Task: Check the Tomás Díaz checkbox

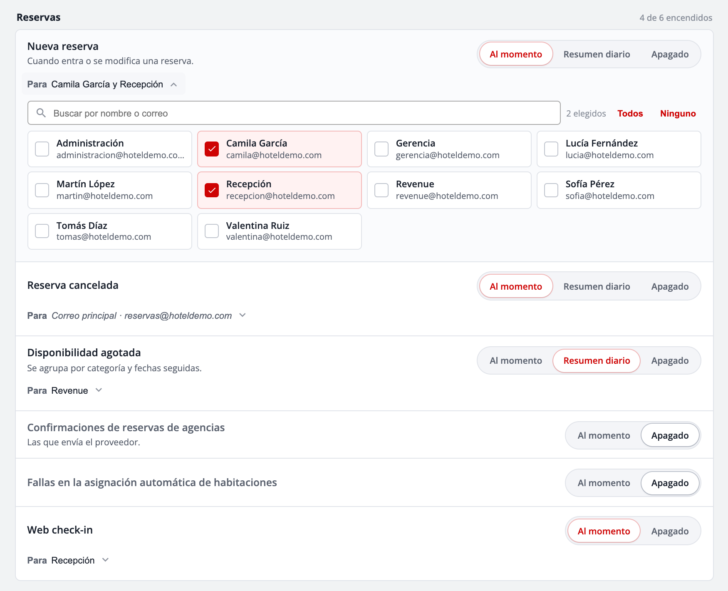Action: [42, 231]
